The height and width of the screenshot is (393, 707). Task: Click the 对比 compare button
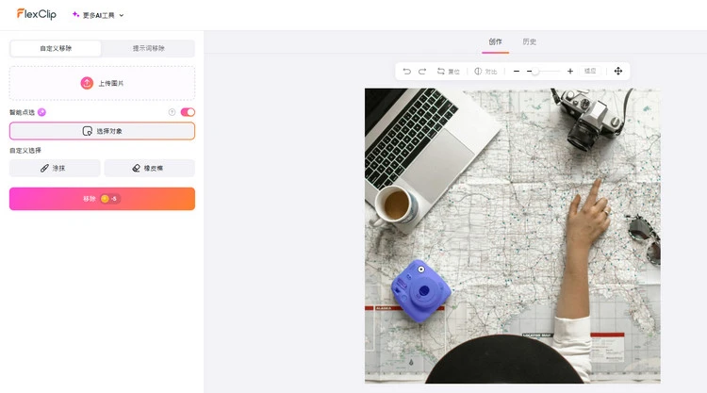(x=485, y=72)
